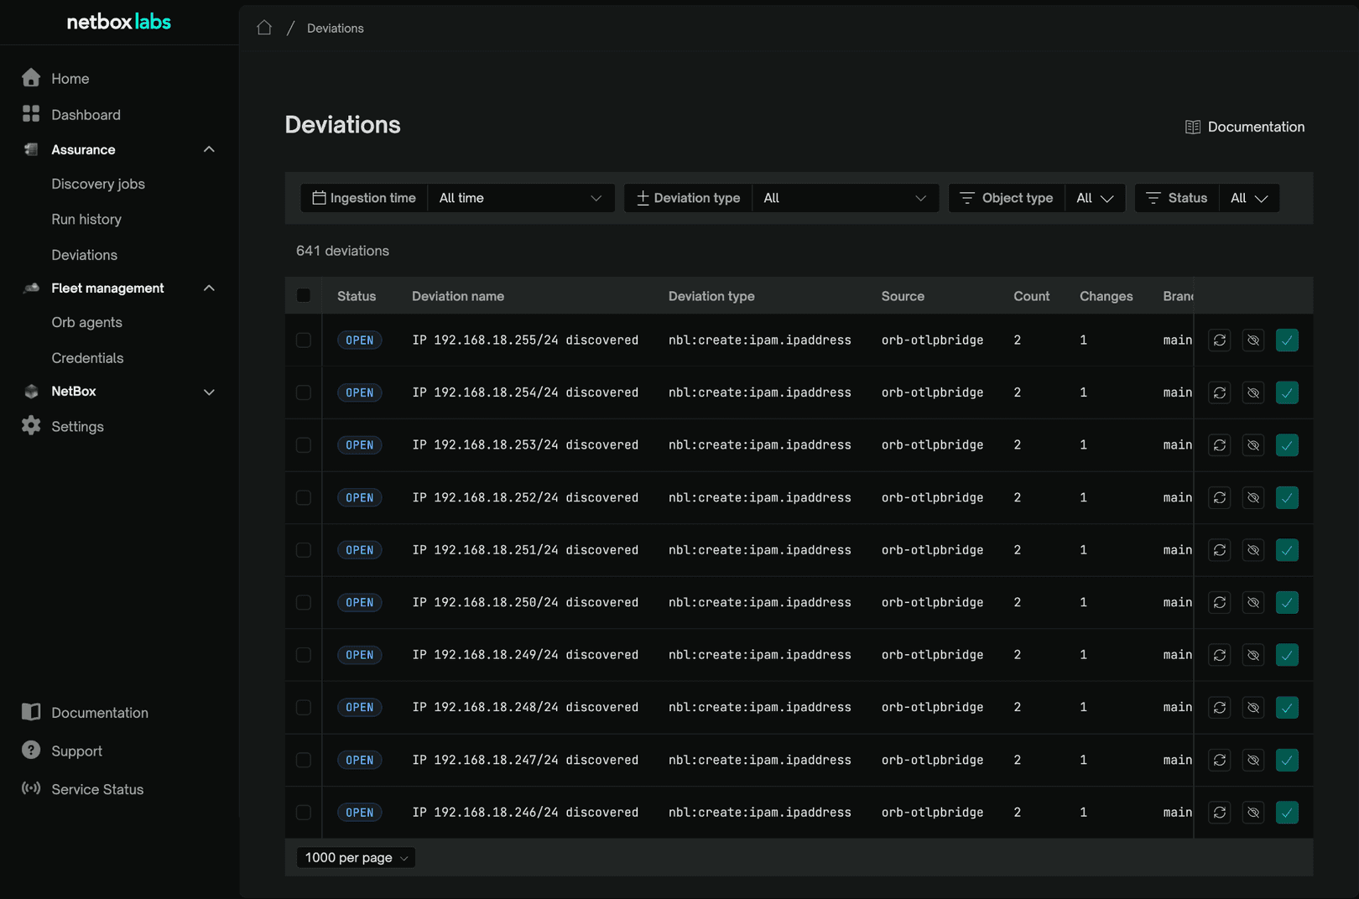The image size is (1359, 899).
Task: Click the Service Status broadcast icon
Action: coord(31,788)
